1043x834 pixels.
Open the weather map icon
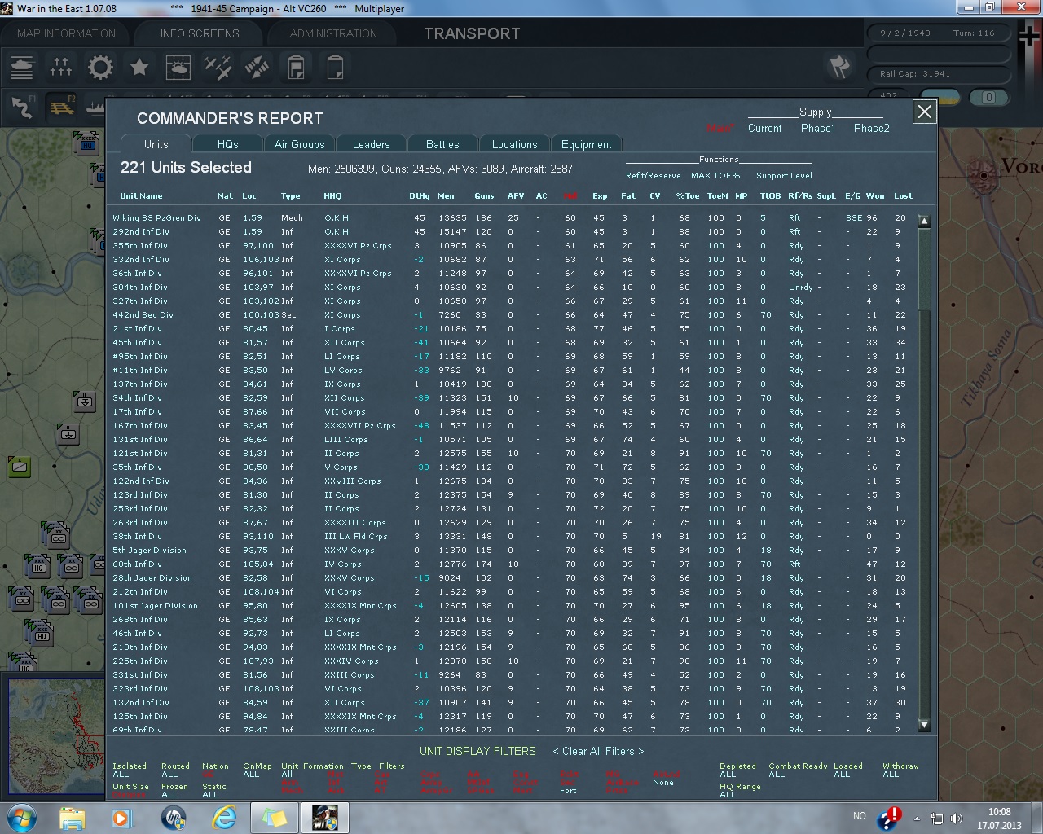click(178, 67)
